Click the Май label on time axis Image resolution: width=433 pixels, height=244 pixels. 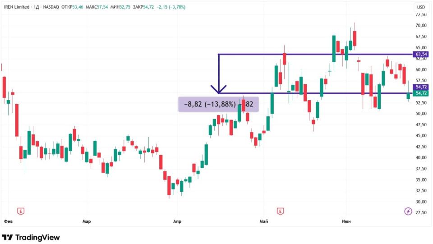pos(264,221)
